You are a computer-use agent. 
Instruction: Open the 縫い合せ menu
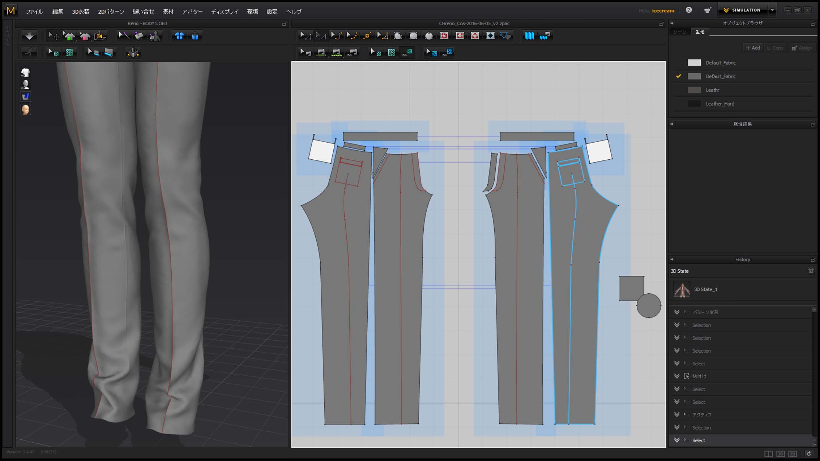(143, 12)
